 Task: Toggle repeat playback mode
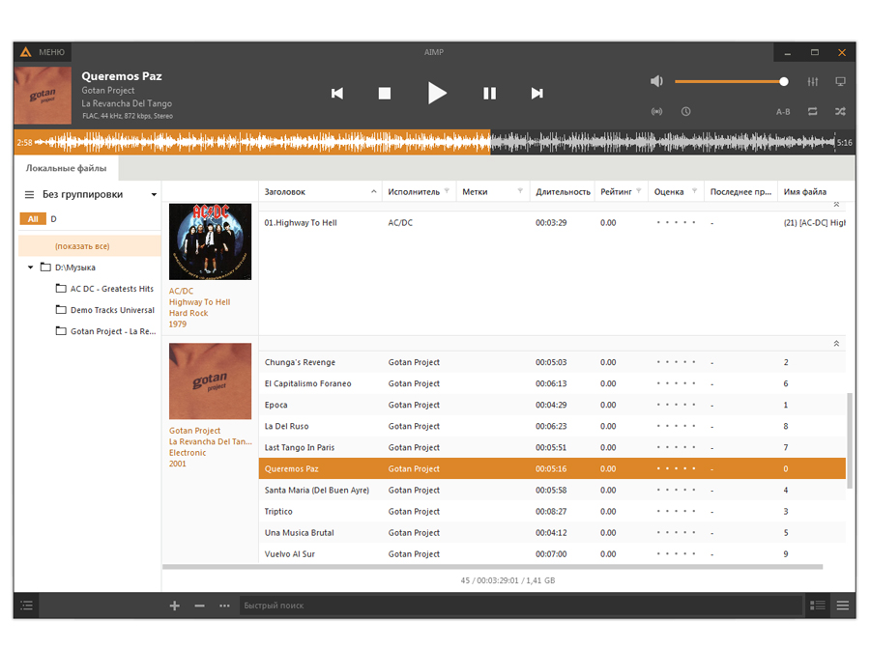tap(812, 111)
